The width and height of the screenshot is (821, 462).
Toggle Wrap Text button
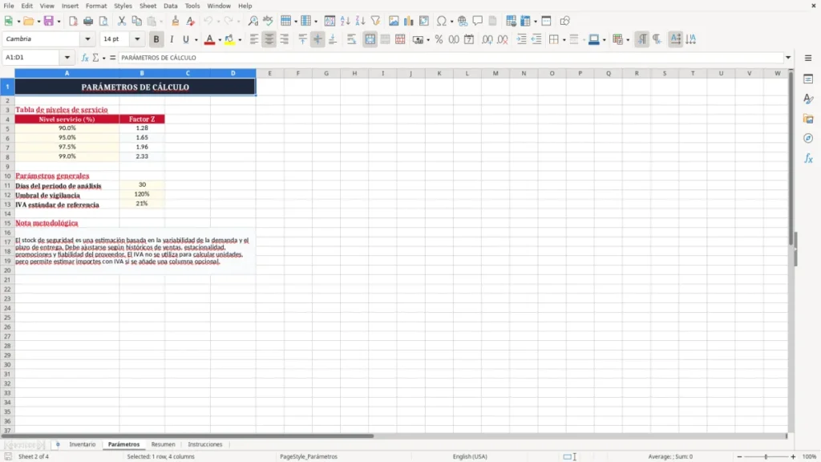point(351,39)
